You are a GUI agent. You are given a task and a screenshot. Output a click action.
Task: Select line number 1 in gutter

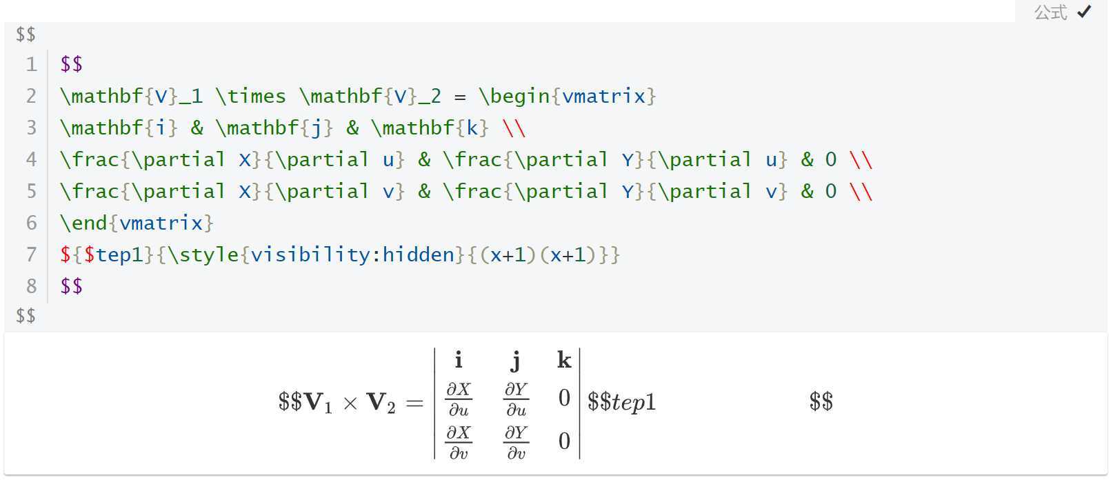pos(31,64)
